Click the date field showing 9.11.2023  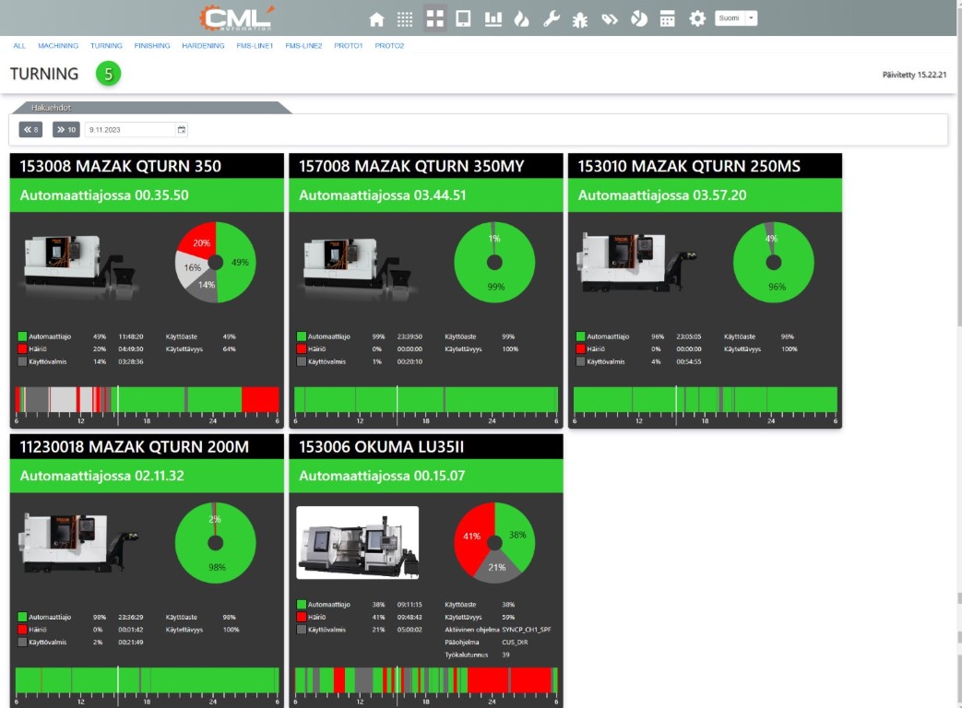[129, 130]
